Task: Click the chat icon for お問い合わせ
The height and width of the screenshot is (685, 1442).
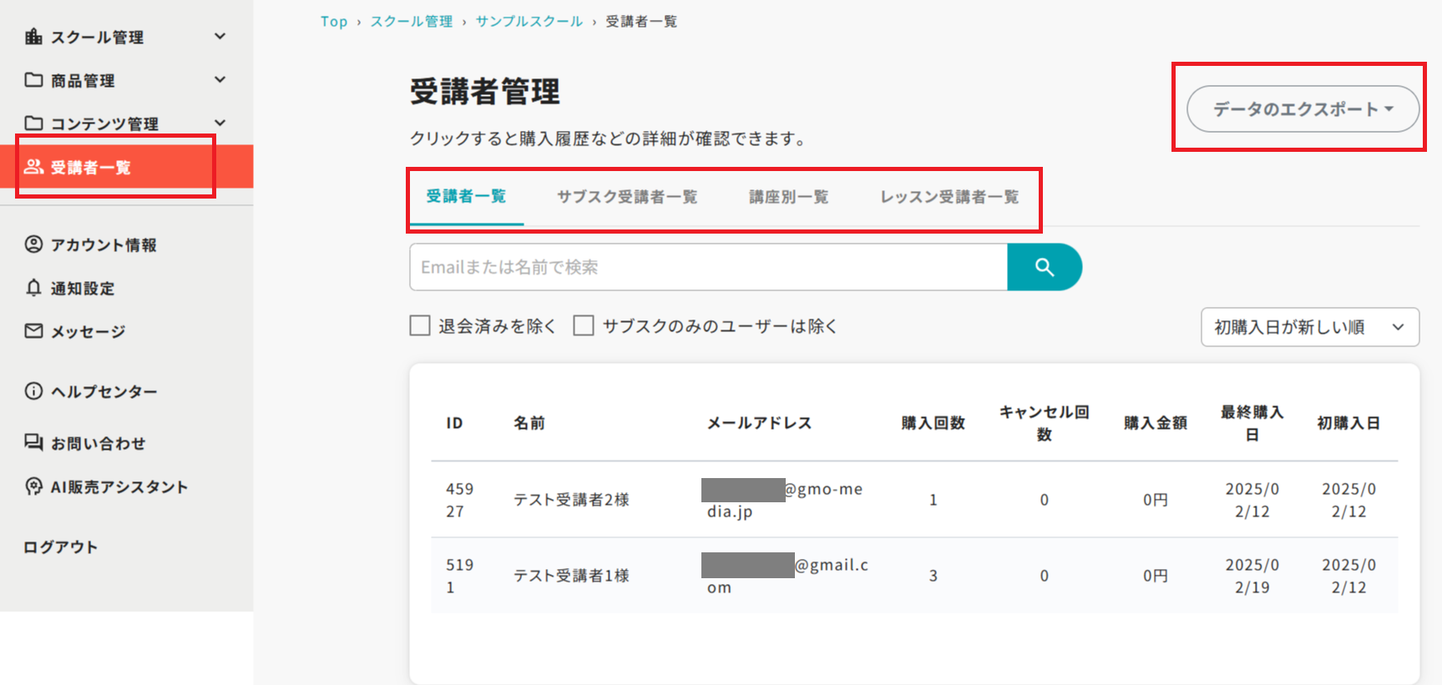Action: click(33, 442)
